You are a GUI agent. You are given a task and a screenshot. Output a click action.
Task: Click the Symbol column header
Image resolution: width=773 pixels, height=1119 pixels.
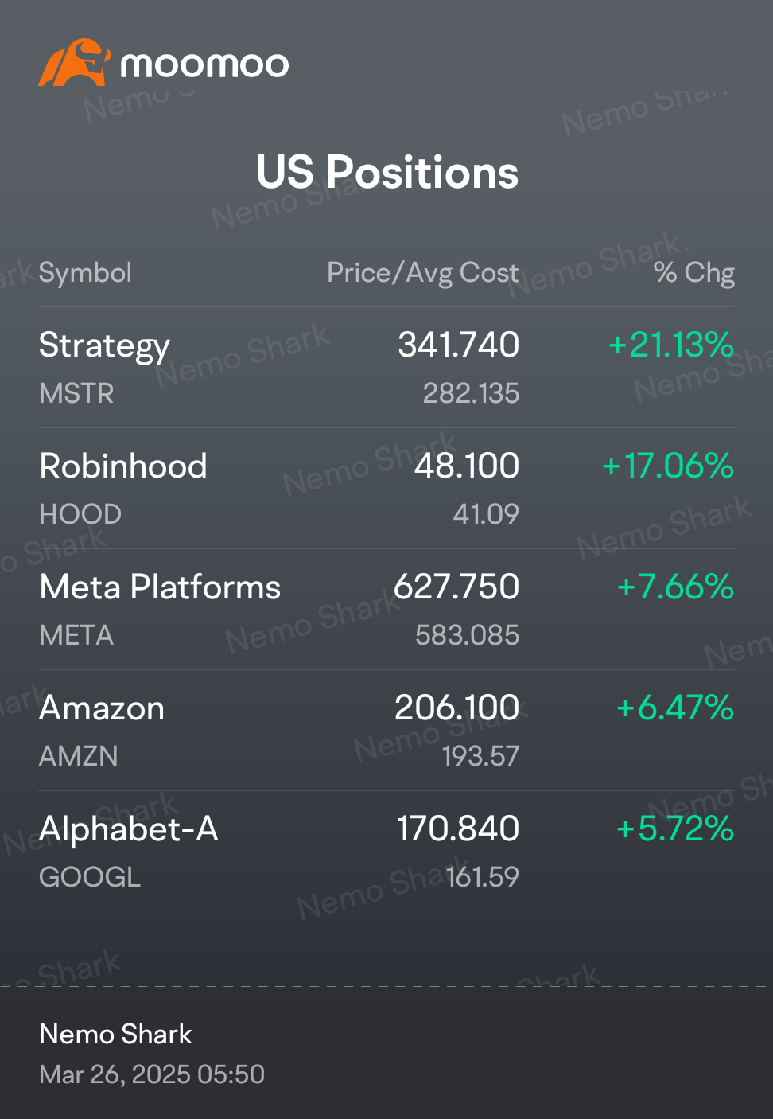[85, 273]
